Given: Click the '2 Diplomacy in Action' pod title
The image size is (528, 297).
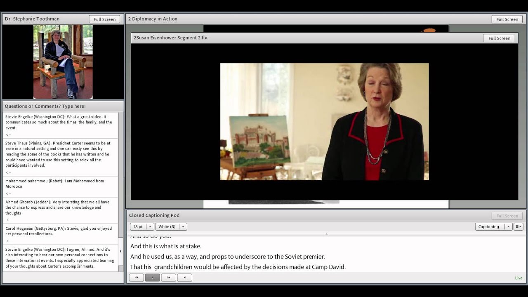Looking at the screenshot, I should 153,19.
